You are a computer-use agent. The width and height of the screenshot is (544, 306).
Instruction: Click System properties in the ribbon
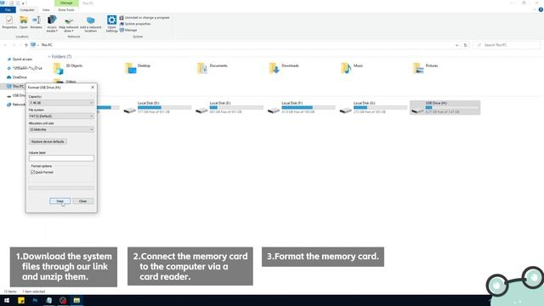coord(135,24)
